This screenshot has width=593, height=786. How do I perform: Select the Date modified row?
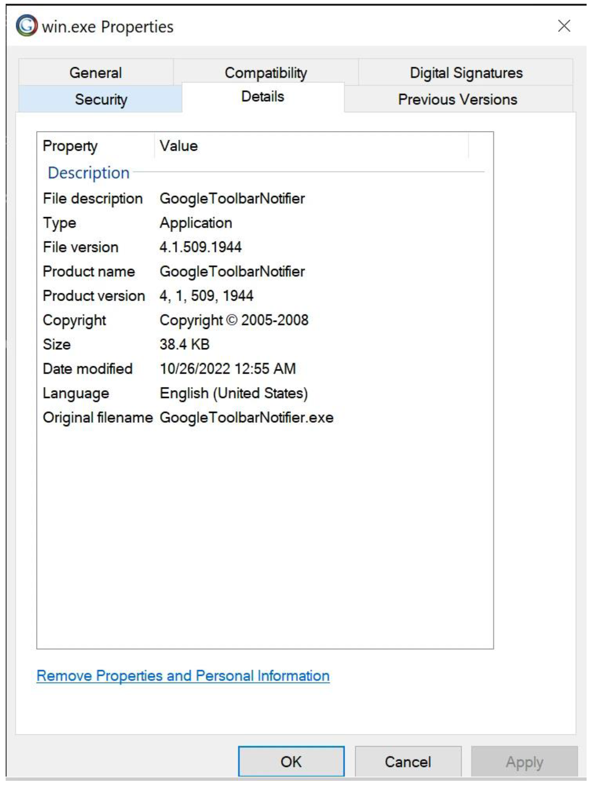pos(88,369)
